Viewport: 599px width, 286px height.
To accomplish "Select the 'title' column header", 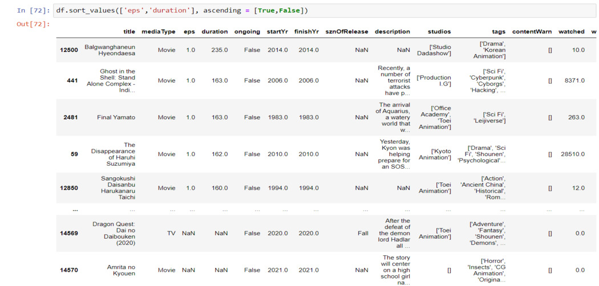I will point(129,32).
